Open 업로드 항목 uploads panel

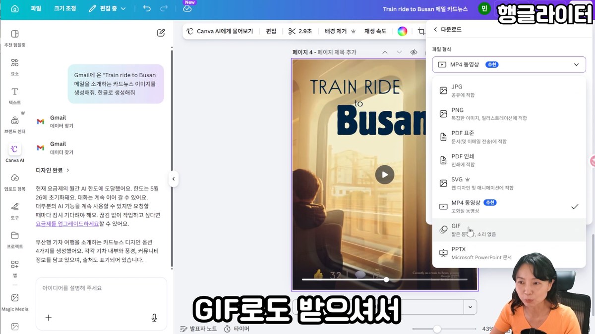click(15, 182)
